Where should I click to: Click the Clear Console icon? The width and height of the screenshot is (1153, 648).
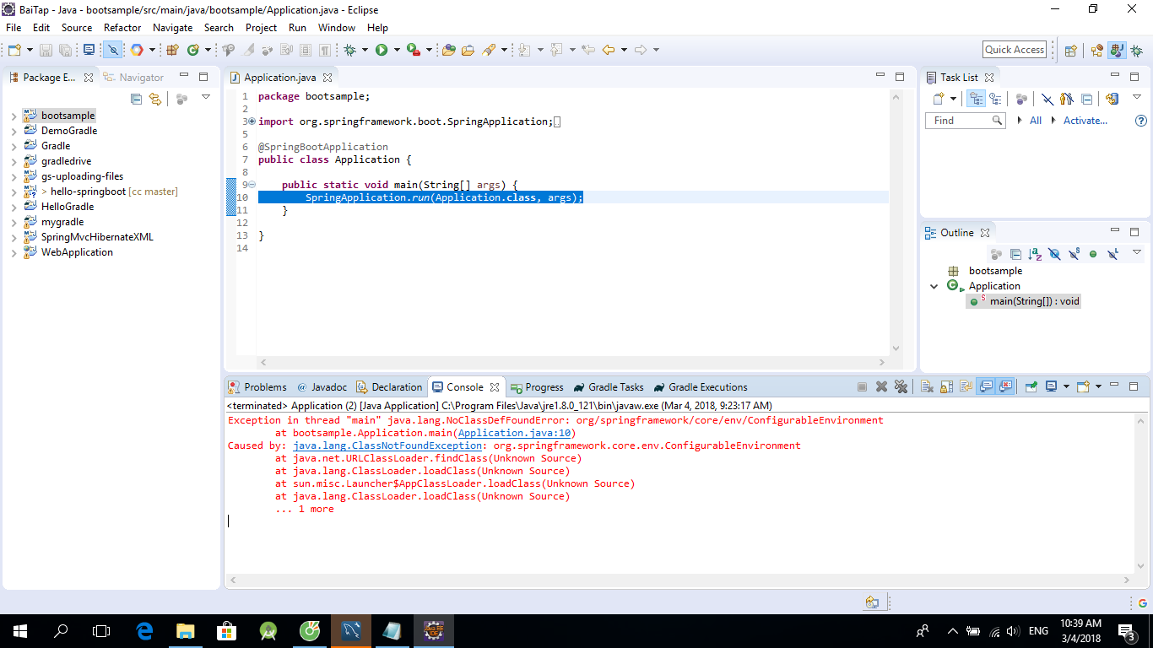click(927, 387)
